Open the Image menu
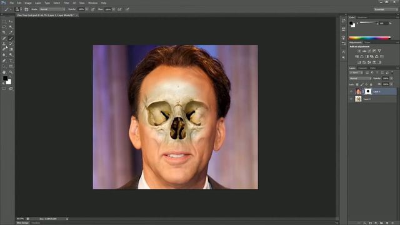400x225 pixels. (x=28, y=2)
